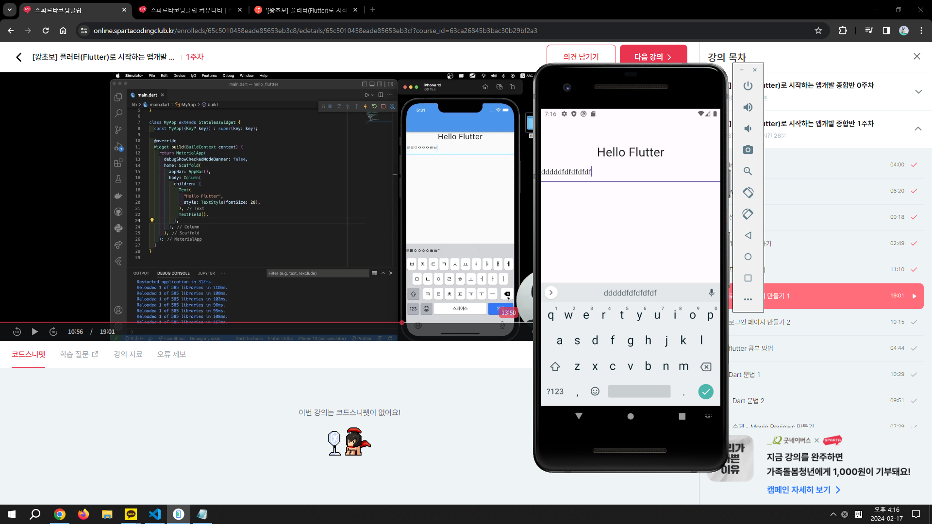Select the emulator zoom magnifier tool

tap(748, 171)
